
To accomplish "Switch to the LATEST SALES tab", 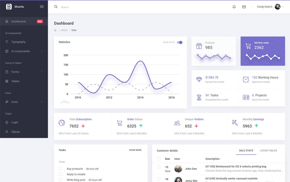I will click(x=268, y=150).
